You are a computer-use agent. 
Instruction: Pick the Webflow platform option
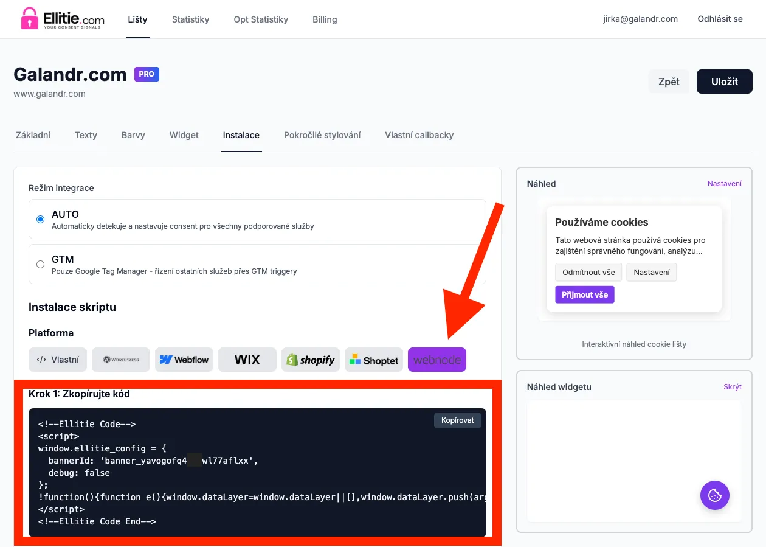click(184, 360)
